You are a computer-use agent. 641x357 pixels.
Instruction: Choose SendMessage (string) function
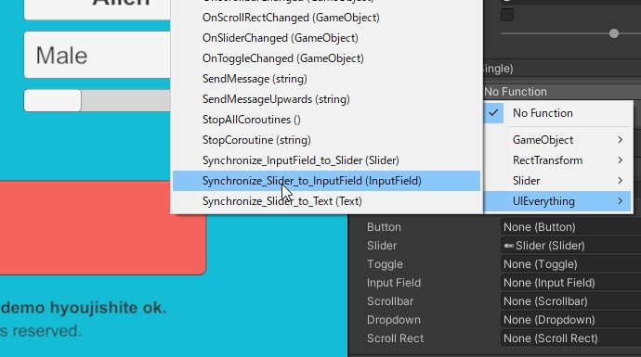click(326, 79)
